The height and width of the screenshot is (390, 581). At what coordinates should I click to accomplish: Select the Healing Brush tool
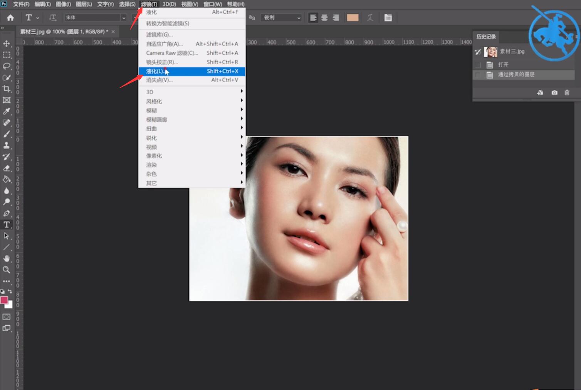pos(7,123)
